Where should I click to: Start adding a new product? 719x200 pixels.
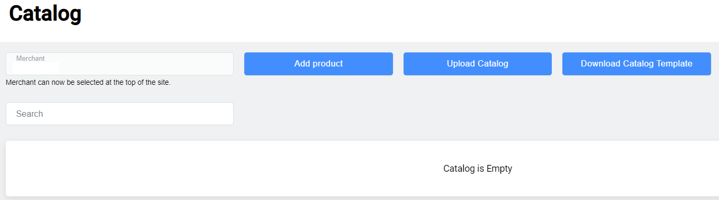click(x=318, y=64)
